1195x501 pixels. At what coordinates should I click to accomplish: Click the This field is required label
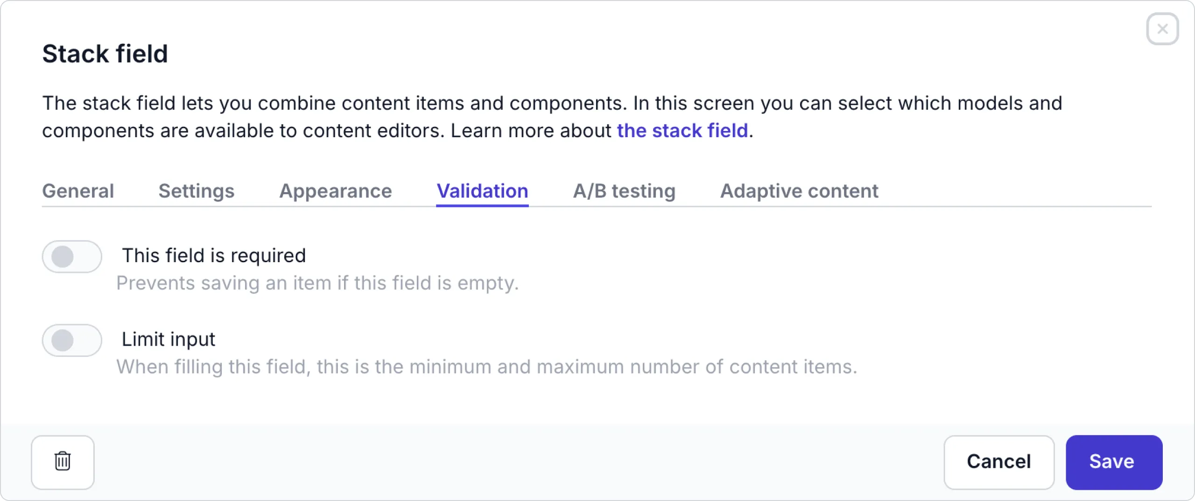[x=214, y=255]
